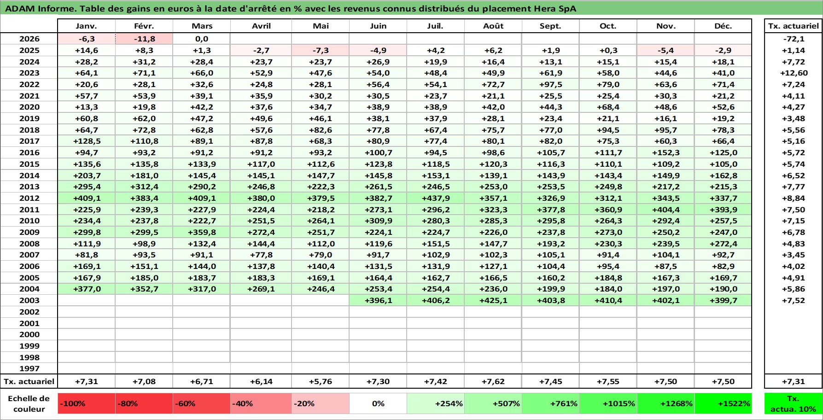Select the -5,4 cell for November 2025
Image resolution: width=823 pixels, height=420 pixels.
(x=666, y=50)
